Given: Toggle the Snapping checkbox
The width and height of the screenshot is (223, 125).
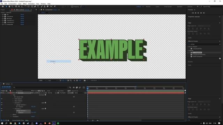Looking at the screenshot, I should [x=72, y=7].
